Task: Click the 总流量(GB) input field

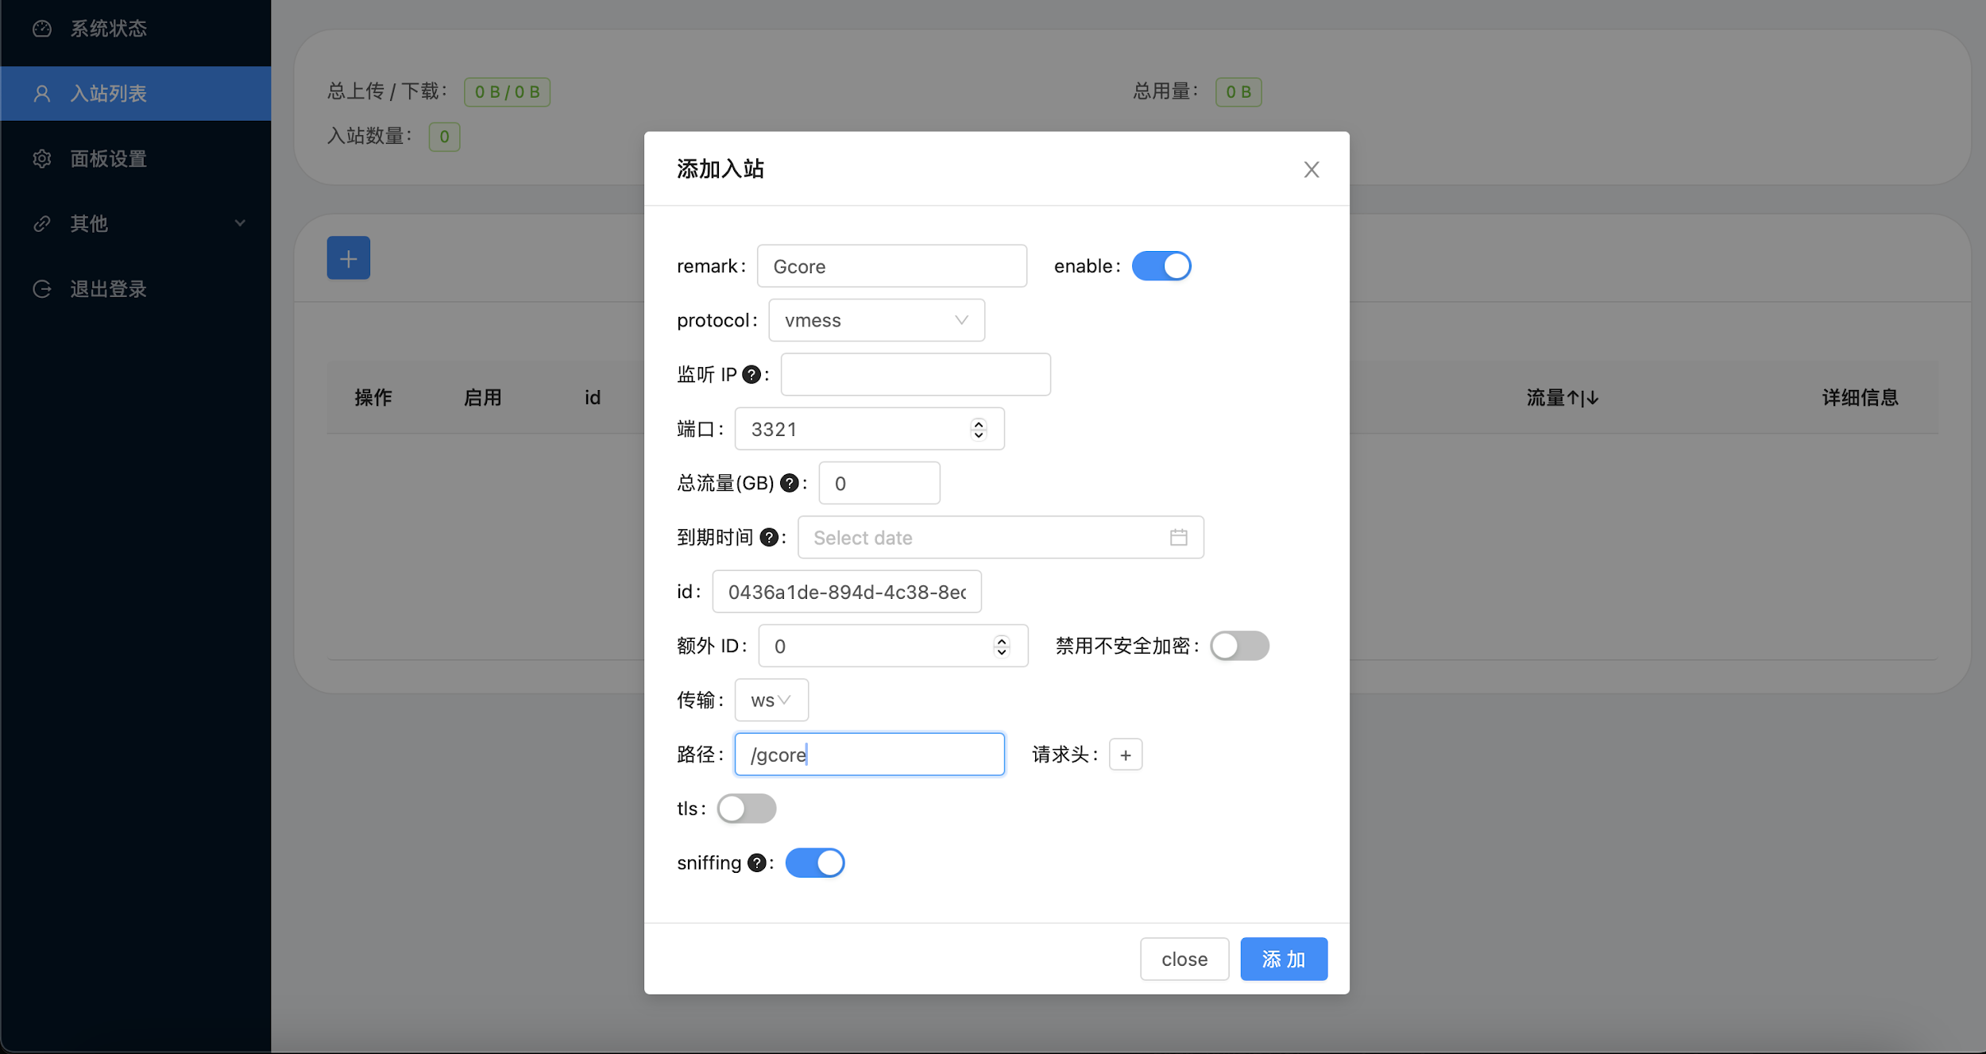Action: 879,483
